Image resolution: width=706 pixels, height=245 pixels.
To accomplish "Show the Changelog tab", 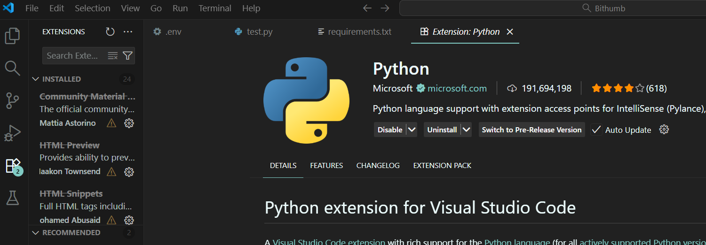I will [378, 166].
